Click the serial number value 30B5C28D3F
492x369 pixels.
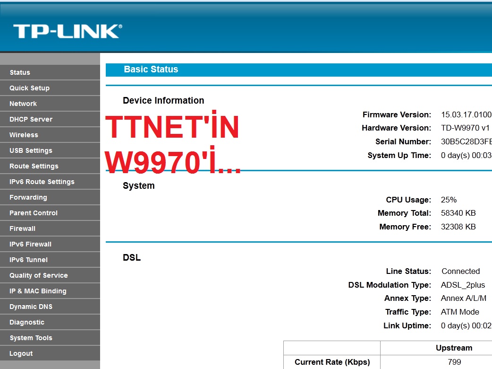(x=466, y=141)
